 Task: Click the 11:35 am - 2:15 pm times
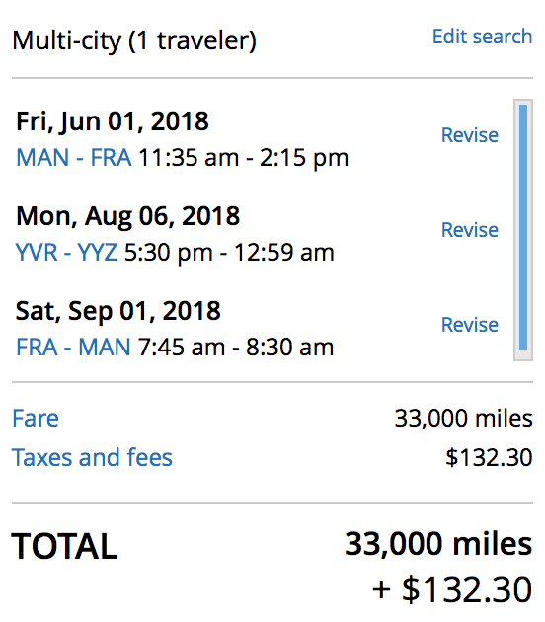click(x=244, y=158)
